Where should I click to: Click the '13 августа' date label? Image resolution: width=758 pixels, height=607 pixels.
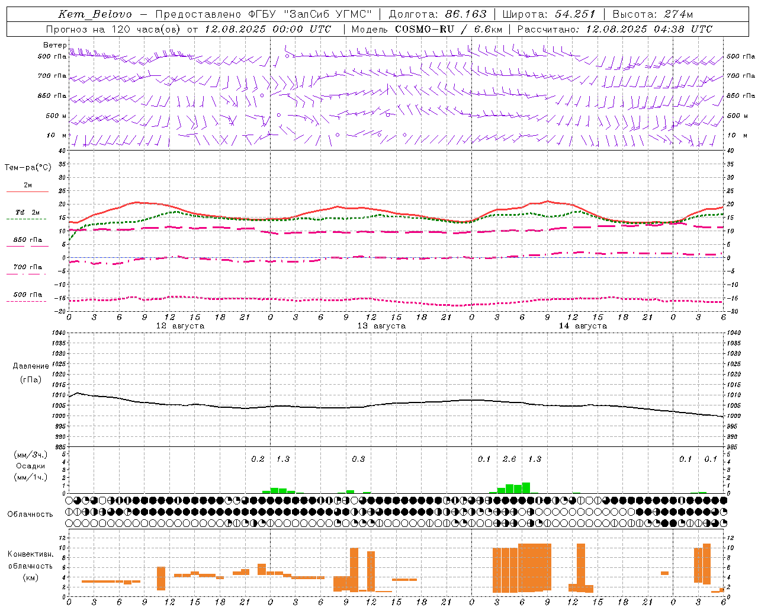click(x=381, y=326)
